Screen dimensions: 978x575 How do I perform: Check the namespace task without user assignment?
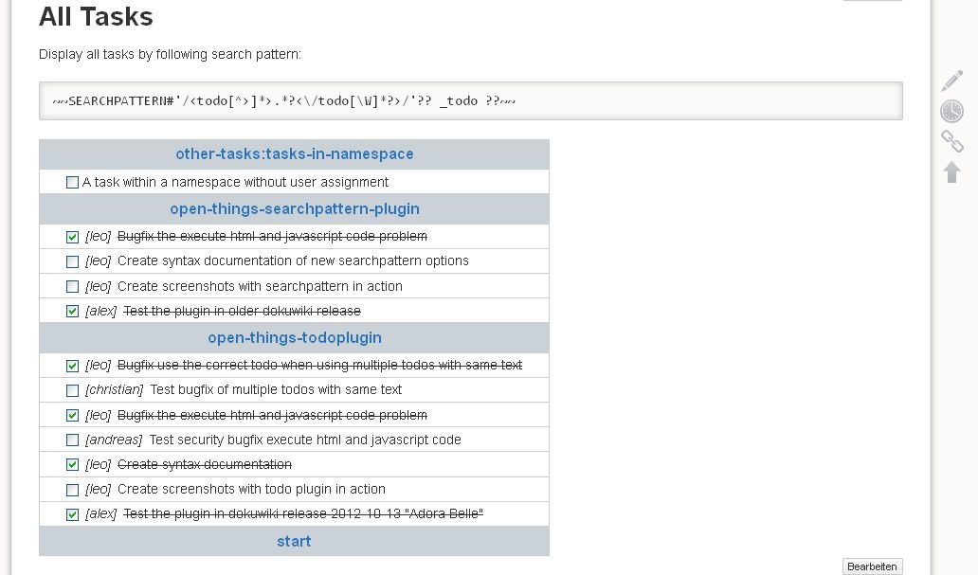tap(73, 183)
